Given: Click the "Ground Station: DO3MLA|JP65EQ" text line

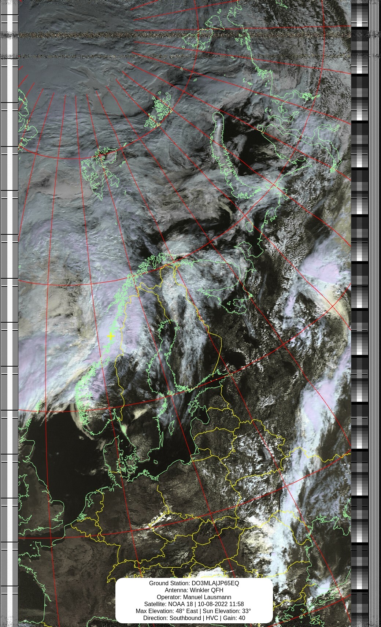Looking at the screenshot, I should pyautogui.click(x=194, y=583).
